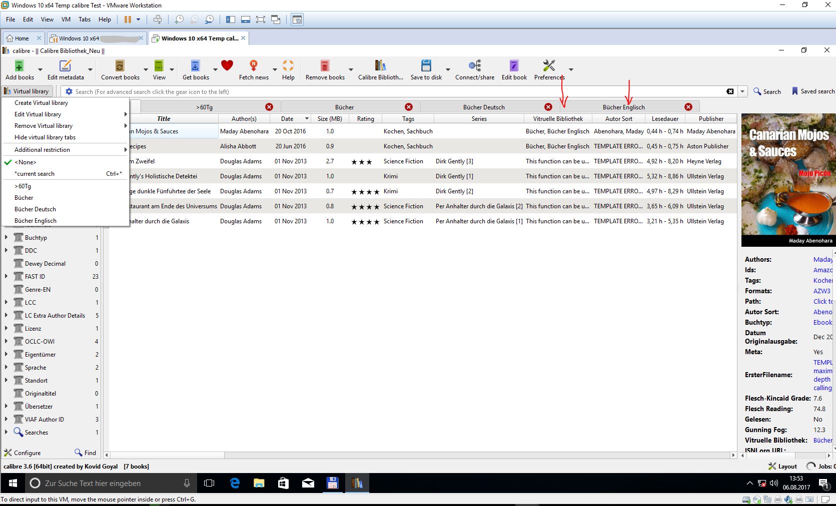
Task: Open the Remove Virtual library submenu
Action: pos(65,126)
